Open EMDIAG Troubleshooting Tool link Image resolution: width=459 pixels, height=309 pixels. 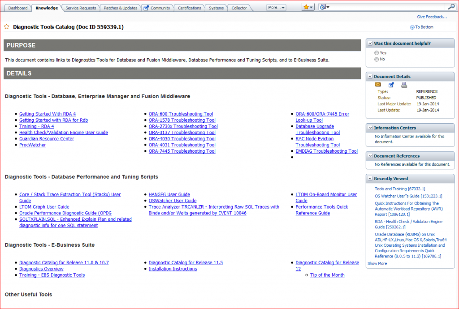[326, 151]
